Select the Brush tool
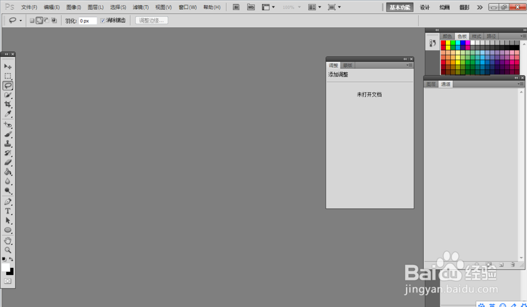 click(x=8, y=135)
